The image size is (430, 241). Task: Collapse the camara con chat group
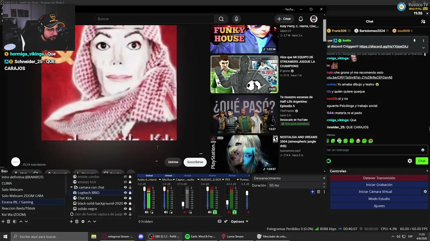[72, 187]
